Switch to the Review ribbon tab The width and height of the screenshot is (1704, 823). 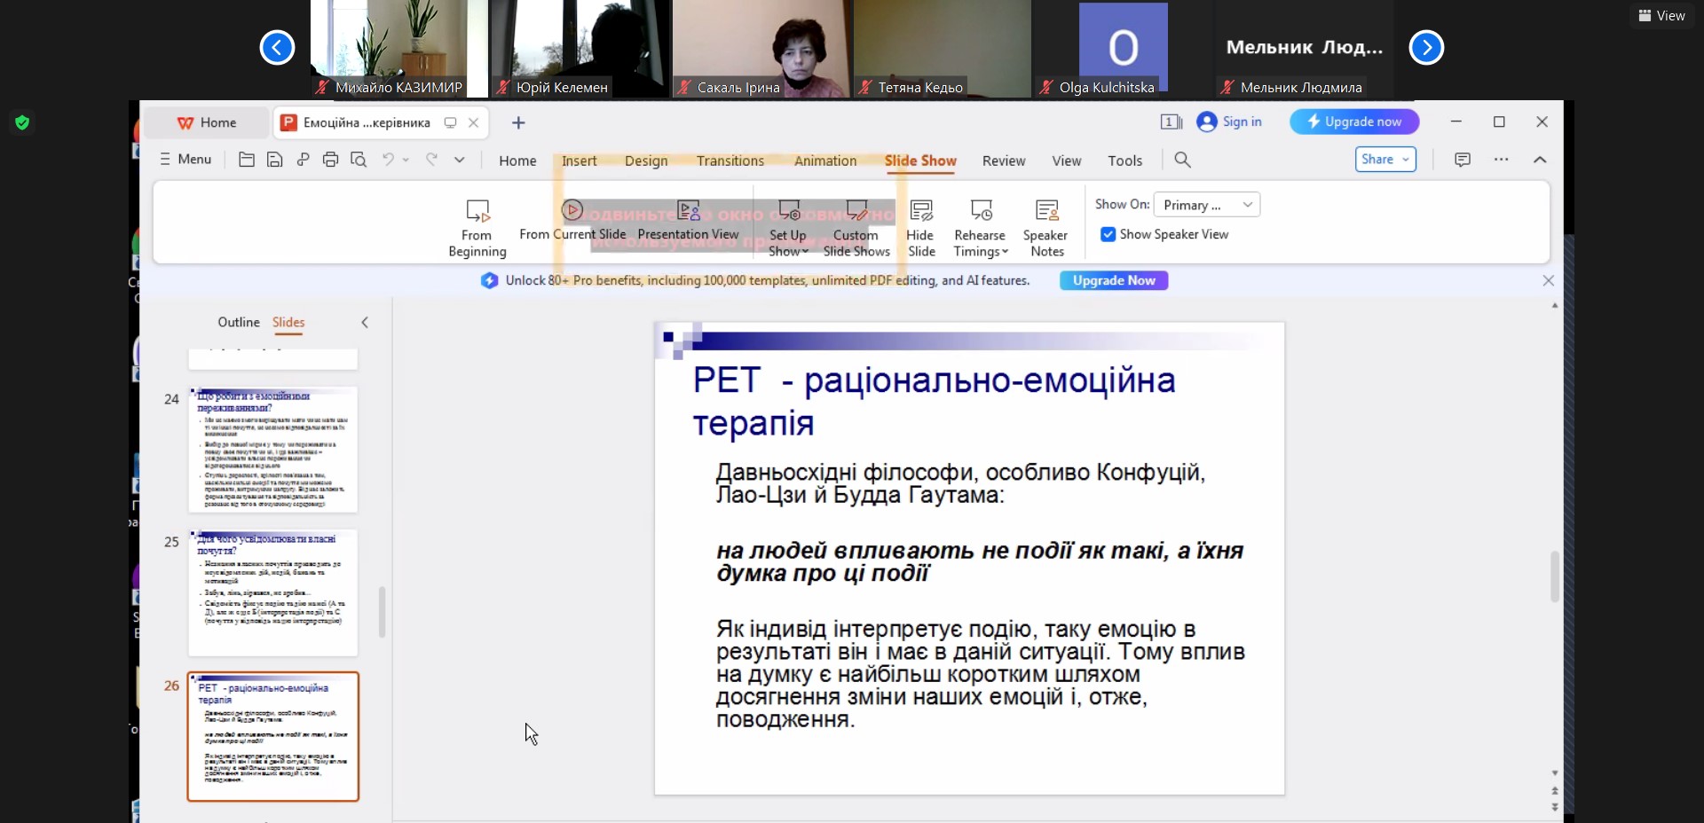pos(1003,161)
